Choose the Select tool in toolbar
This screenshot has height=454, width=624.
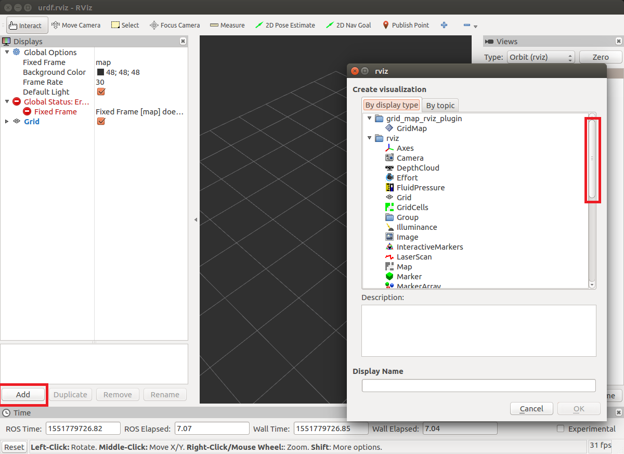pos(125,25)
